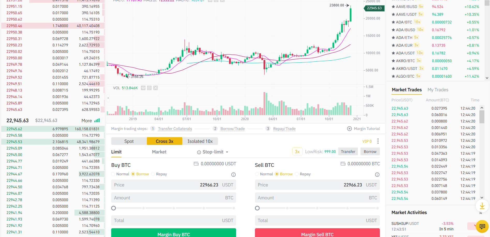Hide the VOL indicator with the eye icon
This screenshot has width=490, height=237.
coord(143,88)
